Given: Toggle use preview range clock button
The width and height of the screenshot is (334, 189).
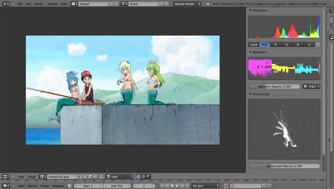Looking at the screenshot, I should (x=70, y=186).
